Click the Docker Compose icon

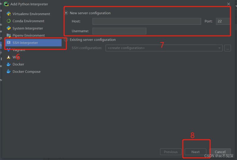coord(9,71)
